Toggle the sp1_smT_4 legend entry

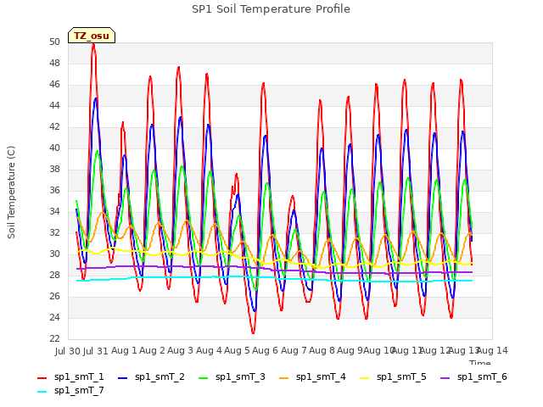pos(312,376)
